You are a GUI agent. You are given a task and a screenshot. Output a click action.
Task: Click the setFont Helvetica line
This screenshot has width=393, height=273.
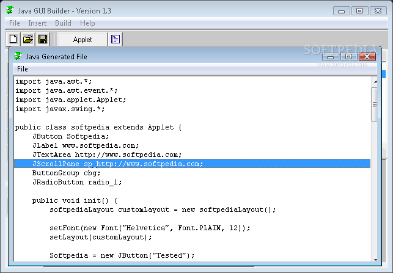tap(150, 228)
